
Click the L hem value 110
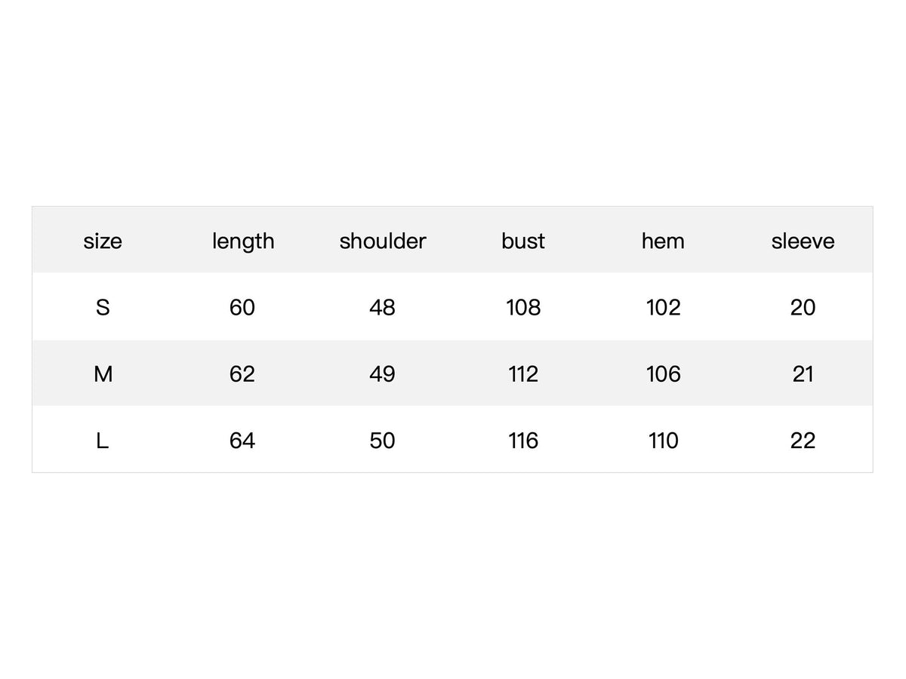(x=663, y=441)
